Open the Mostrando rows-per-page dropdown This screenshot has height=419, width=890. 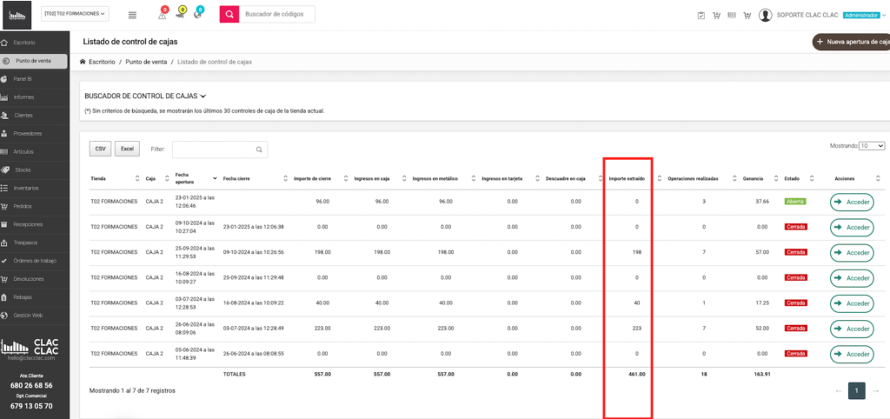[872, 146]
